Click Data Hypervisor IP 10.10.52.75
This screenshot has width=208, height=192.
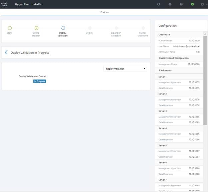194,88
